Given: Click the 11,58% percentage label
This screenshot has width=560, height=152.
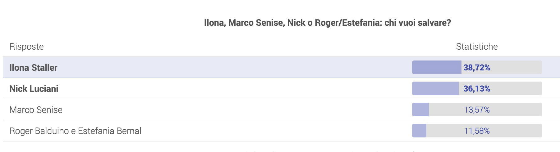Looking at the screenshot, I should (x=477, y=131).
